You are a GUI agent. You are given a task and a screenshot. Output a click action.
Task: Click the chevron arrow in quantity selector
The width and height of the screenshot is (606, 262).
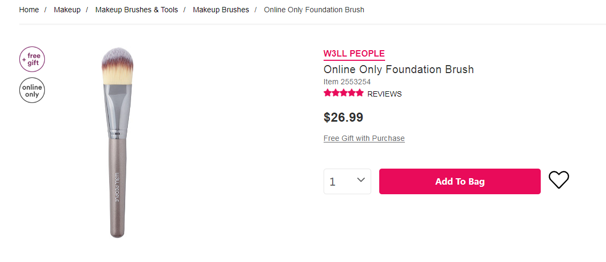[361, 180]
